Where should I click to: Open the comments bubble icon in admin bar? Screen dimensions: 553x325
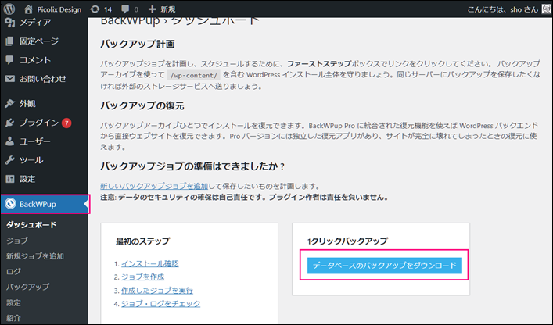pos(125,9)
